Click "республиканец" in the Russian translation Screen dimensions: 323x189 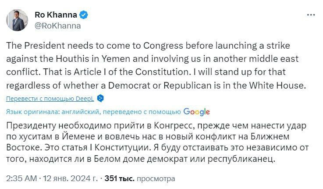point(243,160)
